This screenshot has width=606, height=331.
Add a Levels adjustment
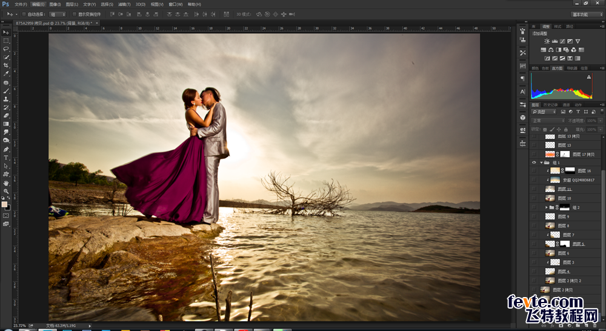coord(554,41)
